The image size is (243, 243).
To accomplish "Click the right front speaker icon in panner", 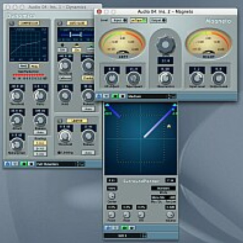I will tap(174, 105).
